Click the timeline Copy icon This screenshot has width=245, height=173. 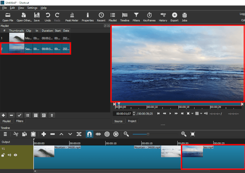tap(24, 134)
